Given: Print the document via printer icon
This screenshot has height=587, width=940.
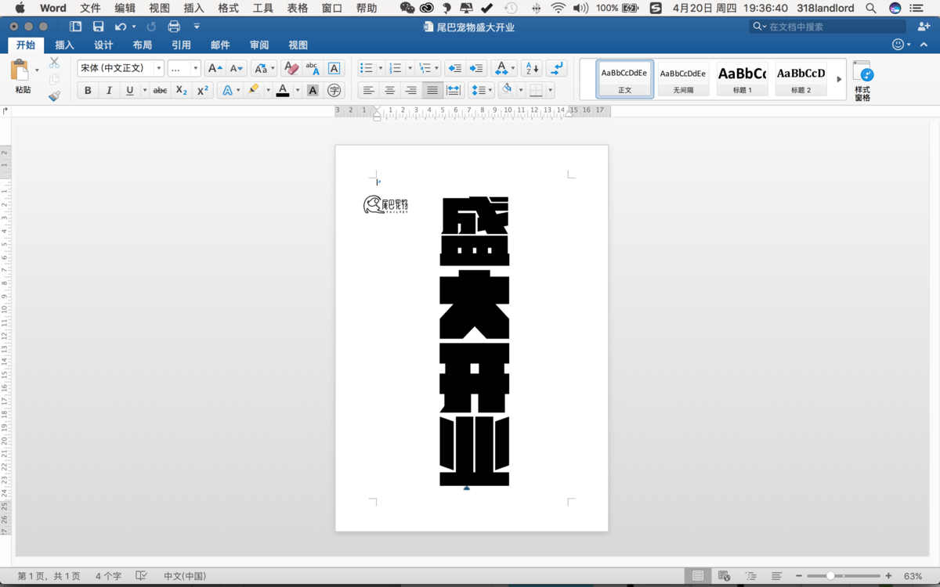Looking at the screenshot, I should [x=174, y=27].
